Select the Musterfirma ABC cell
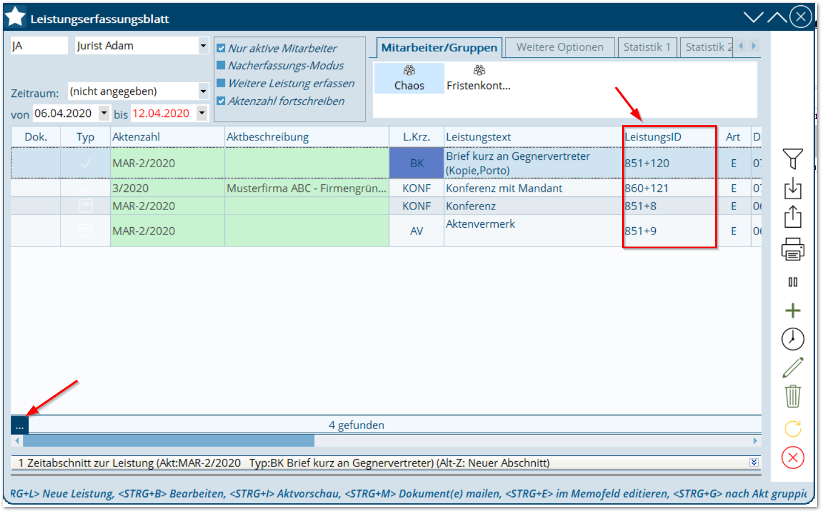 [307, 188]
